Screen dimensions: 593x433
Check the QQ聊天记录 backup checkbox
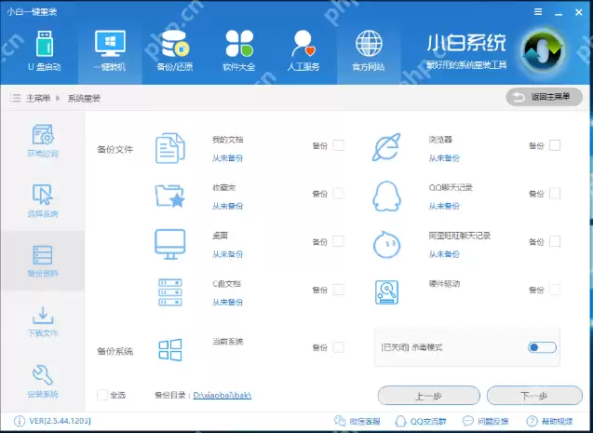tap(555, 194)
